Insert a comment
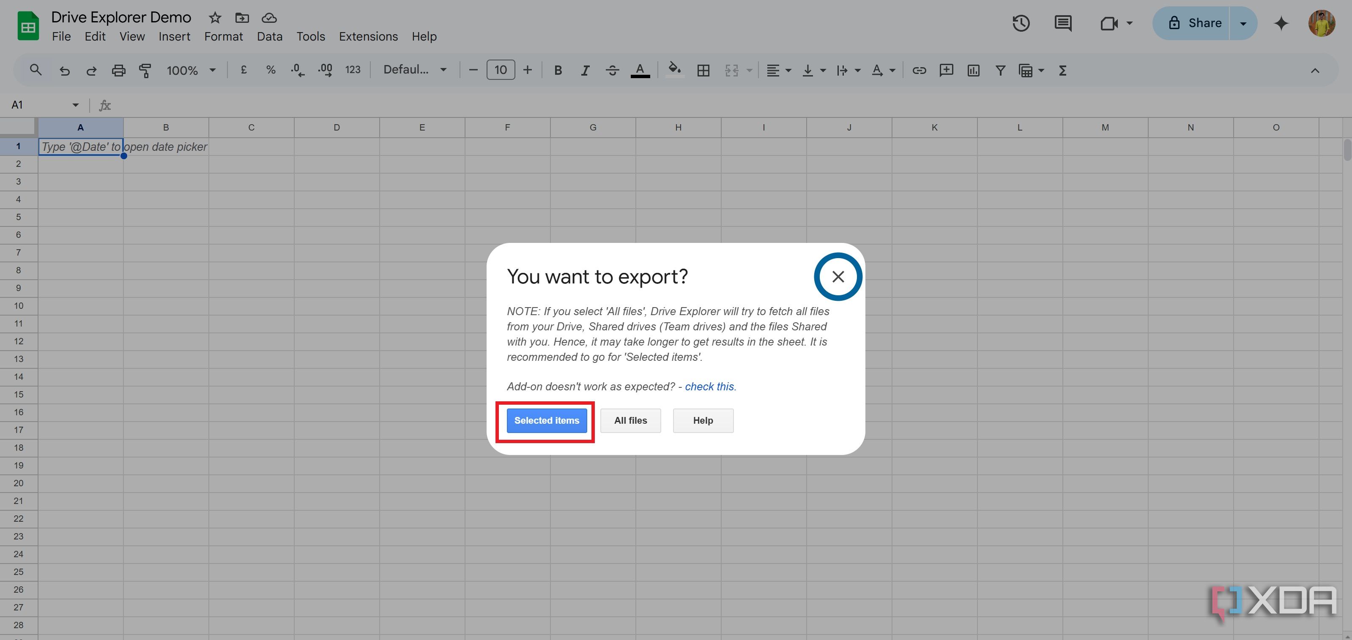Viewport: 1352px width, 640px height. coord(946,70)
